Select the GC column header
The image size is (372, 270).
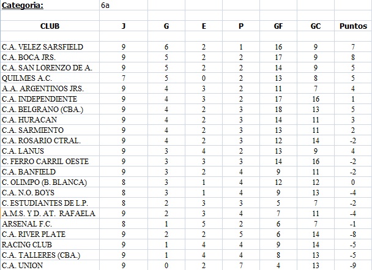(x=316, y=26)
